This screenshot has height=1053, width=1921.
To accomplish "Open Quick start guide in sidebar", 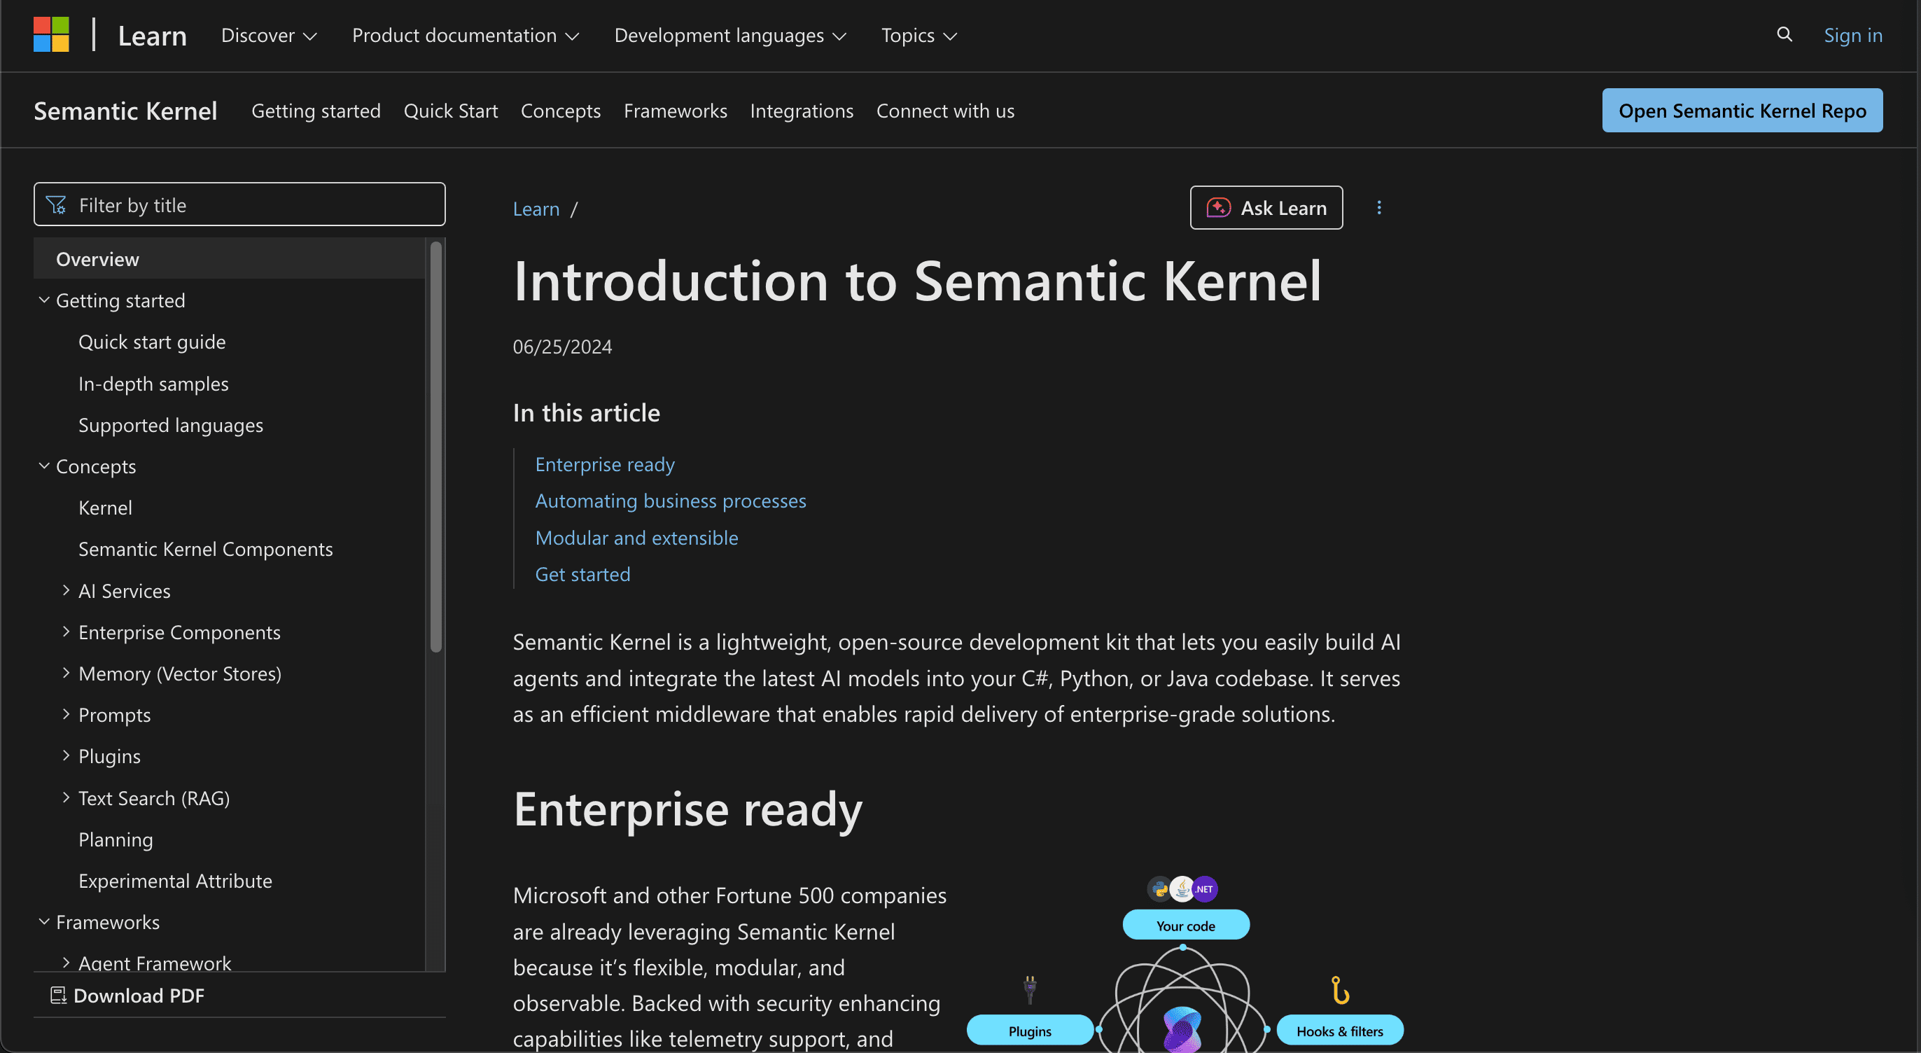I will (152, 342).
